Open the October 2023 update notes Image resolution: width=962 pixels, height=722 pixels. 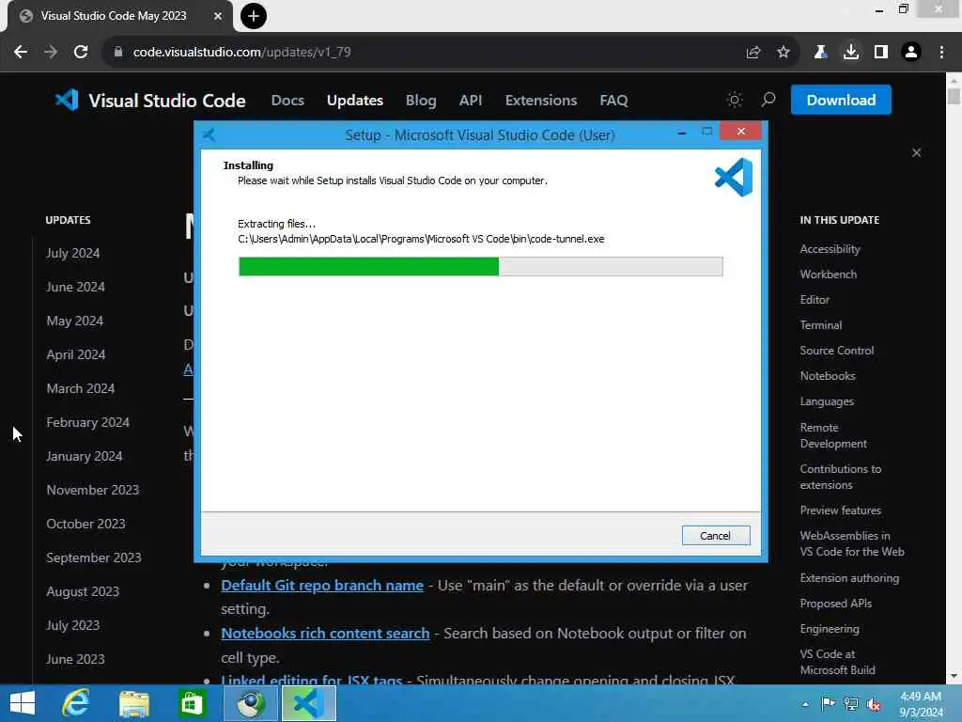[x=85, y=524]
